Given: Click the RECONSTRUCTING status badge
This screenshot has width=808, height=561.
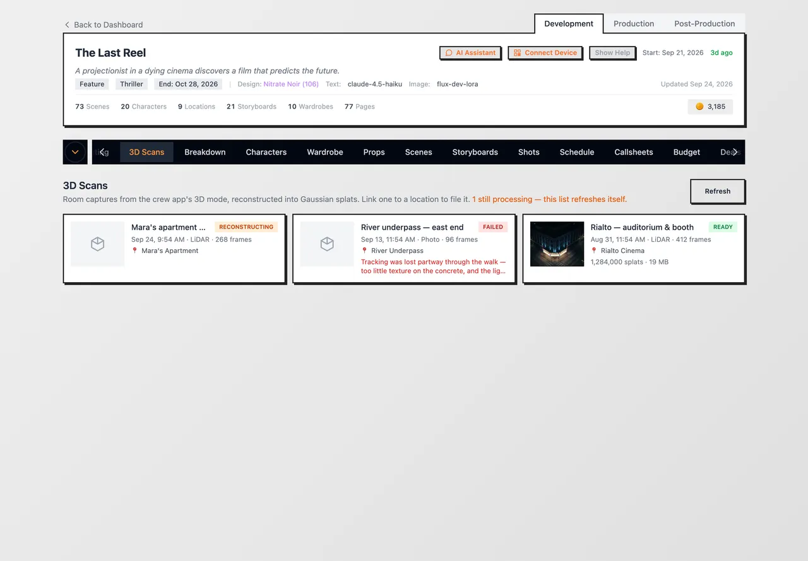Looking at the screenshot, I should 246,227.
